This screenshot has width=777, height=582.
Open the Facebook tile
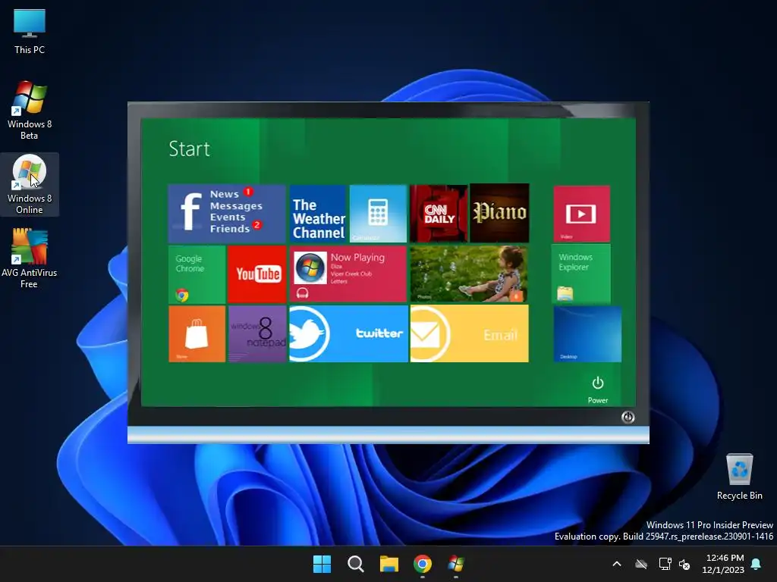coord(227,213)
